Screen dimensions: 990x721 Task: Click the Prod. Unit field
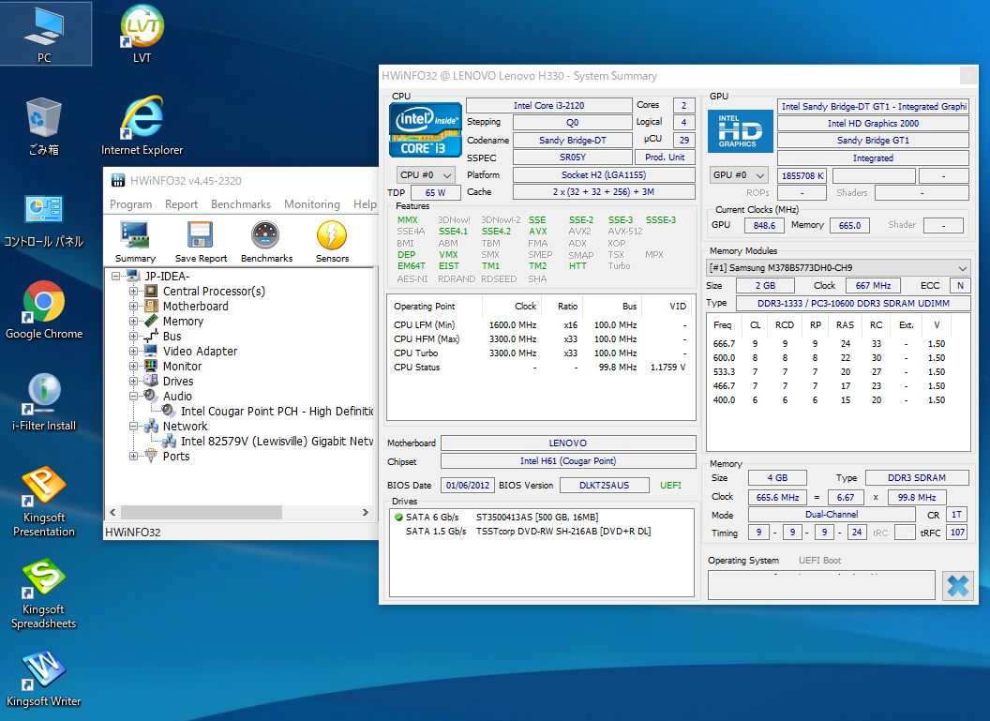[665, 158]
